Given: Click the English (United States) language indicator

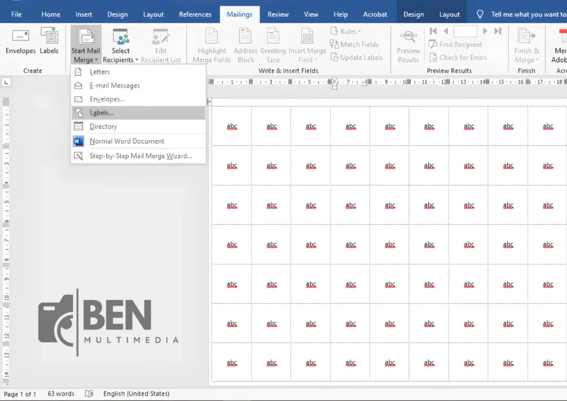Looking at the screenshot, I should [x=136, y=394].
